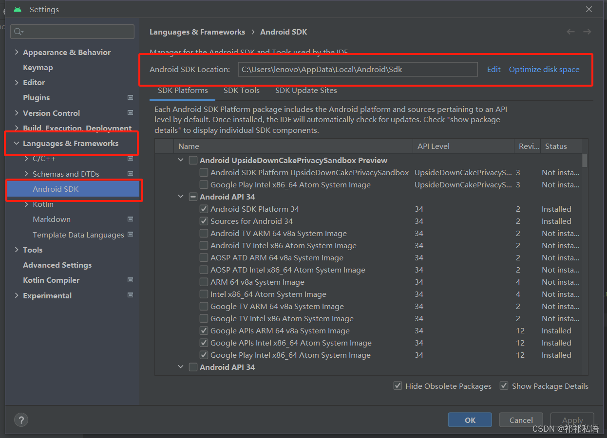The width and height of the screenshot is (607, 438).
Task: Confirm settings with the OK button
Action: click(470, 420)
